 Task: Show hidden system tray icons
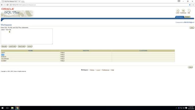point(176,108)
